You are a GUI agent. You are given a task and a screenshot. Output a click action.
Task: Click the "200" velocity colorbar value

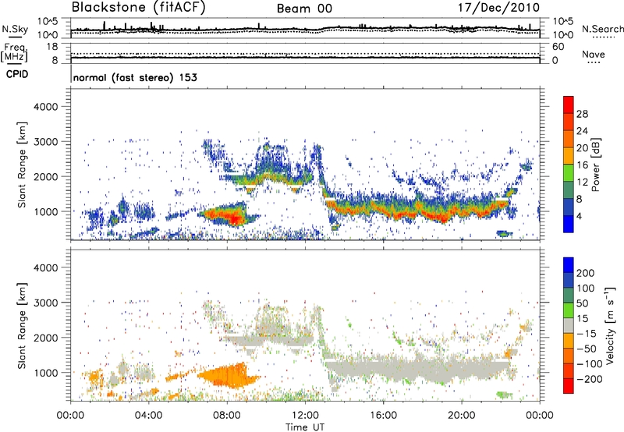click(x=585, y=273)
